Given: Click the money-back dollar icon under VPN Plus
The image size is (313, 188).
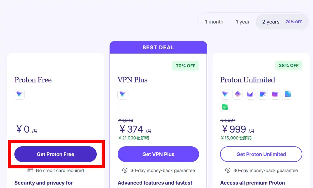Looking at the screenshot, I should [125, 170].
